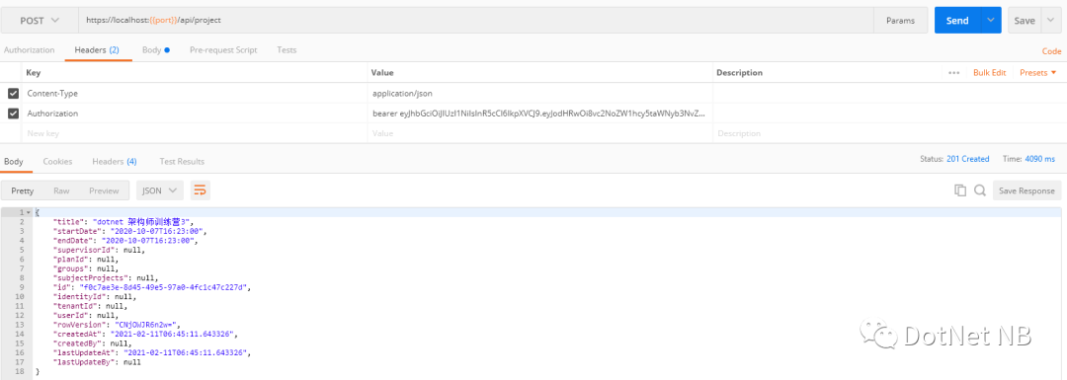Click the "id" GUID value line
1067x380 pixels.
click(x=152, y=287)
